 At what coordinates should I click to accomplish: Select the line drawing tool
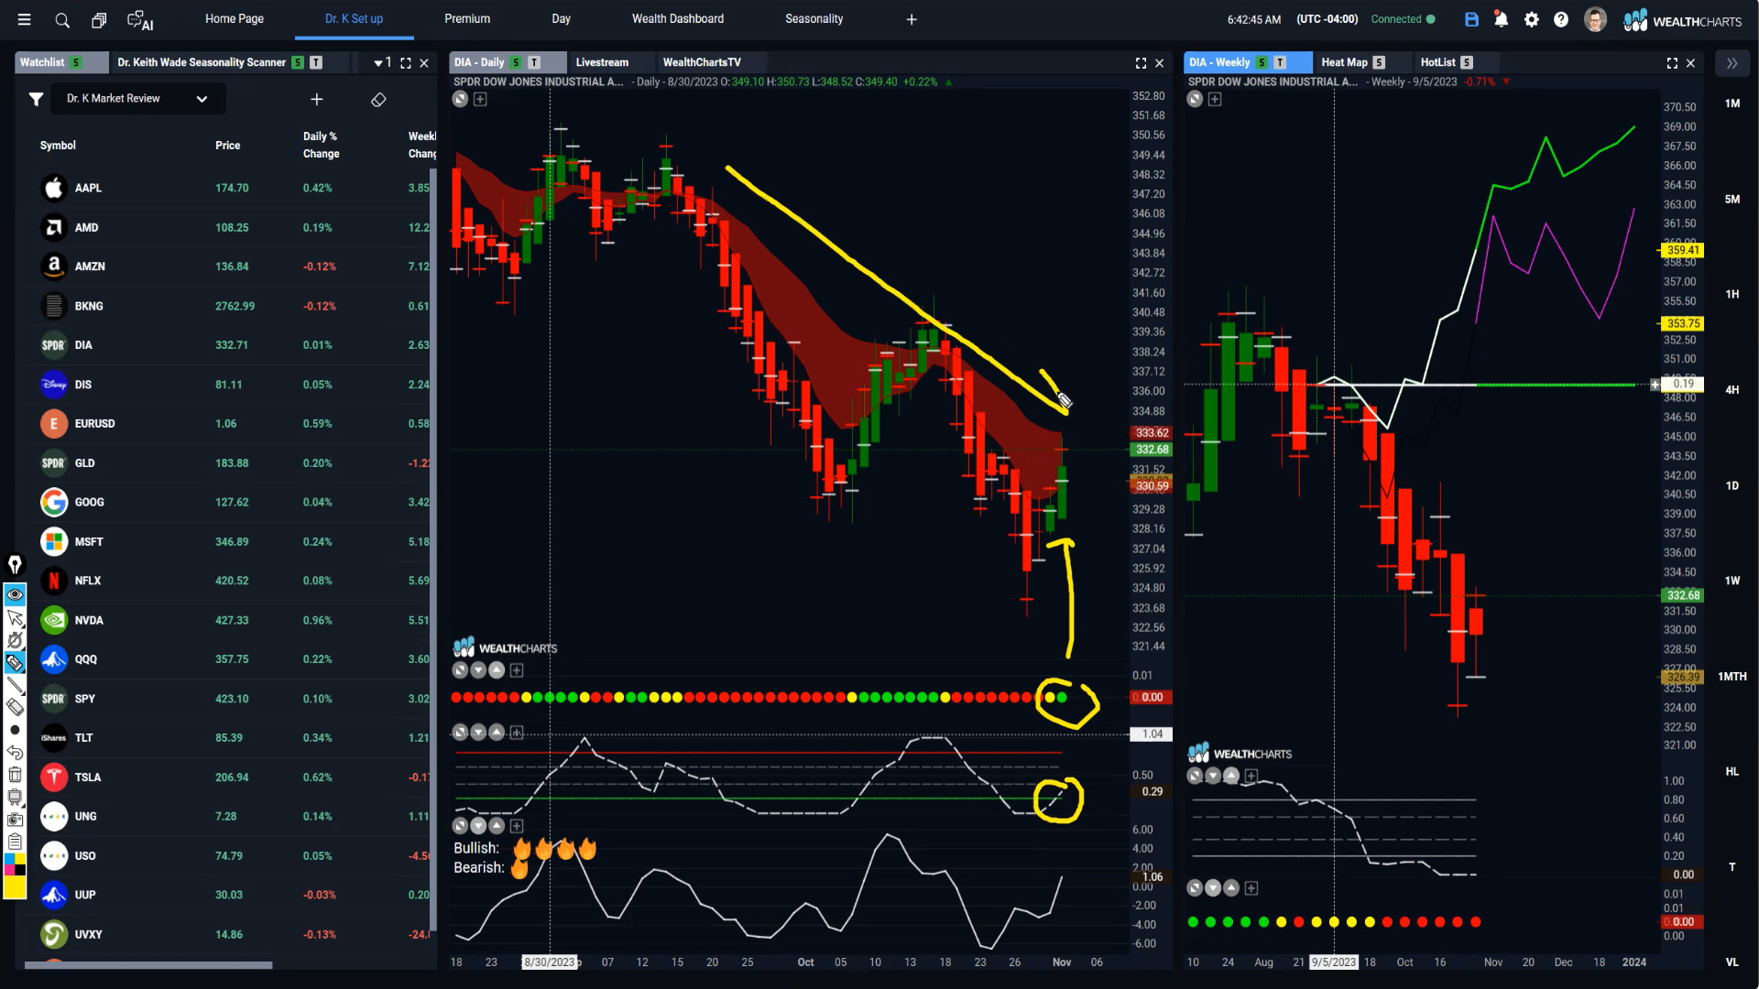15,685
